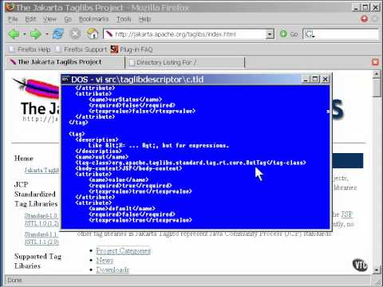
Task: Open the JSTL 1.1 (2.0) sidebar link
Action: (41, 242)
